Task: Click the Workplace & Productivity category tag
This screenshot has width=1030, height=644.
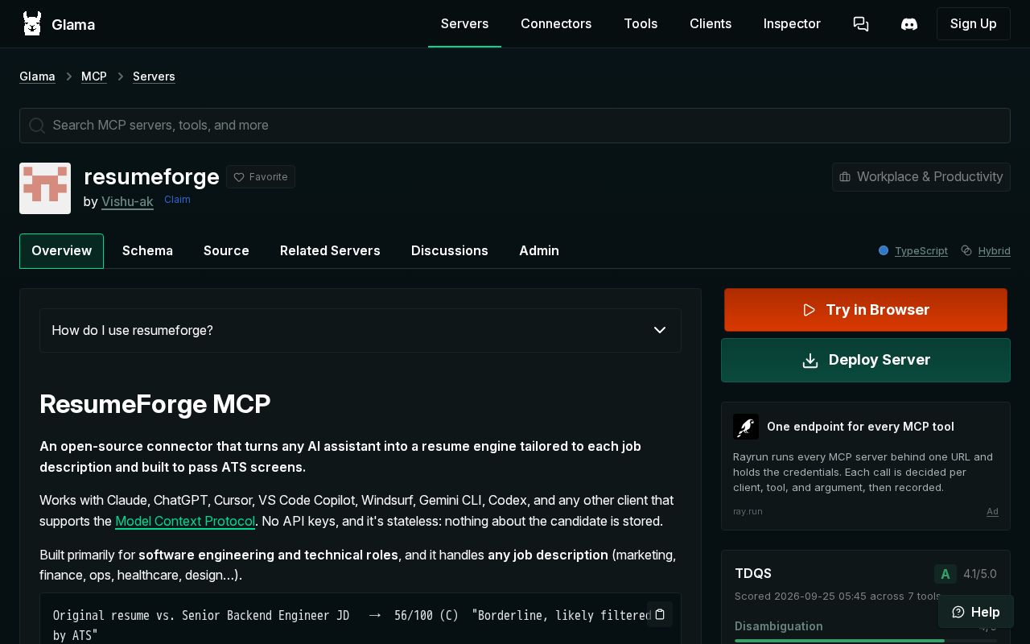Action: [921, 177]
